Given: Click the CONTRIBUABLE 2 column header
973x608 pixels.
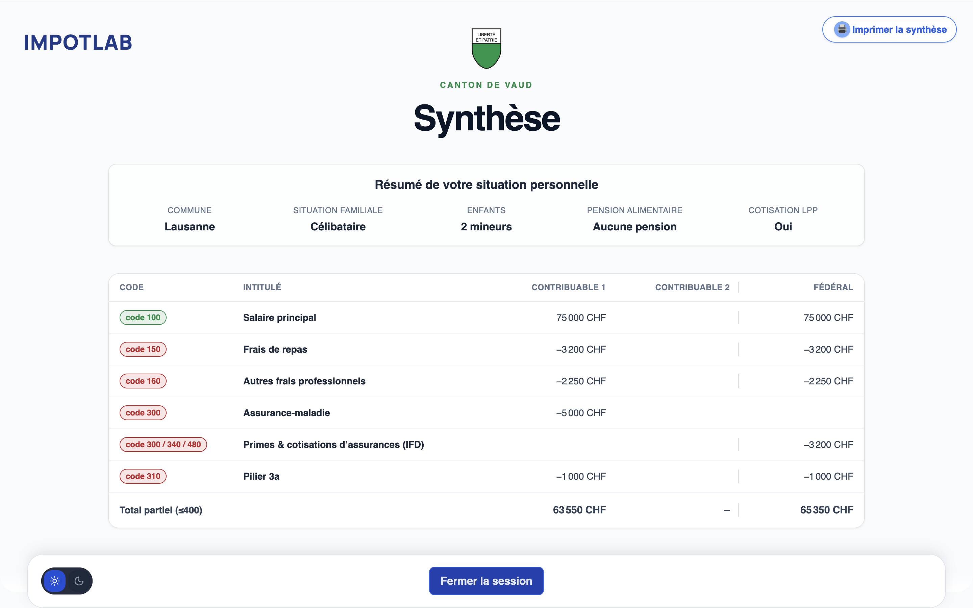Looking at the screenshot, I should (692, 287).
